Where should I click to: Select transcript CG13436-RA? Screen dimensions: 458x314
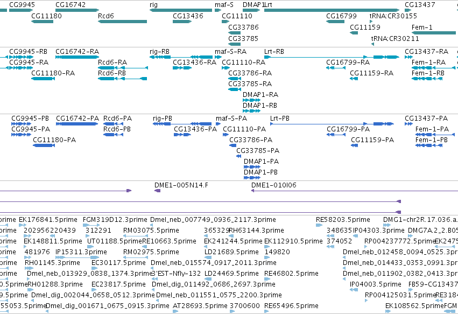point(194,62)
